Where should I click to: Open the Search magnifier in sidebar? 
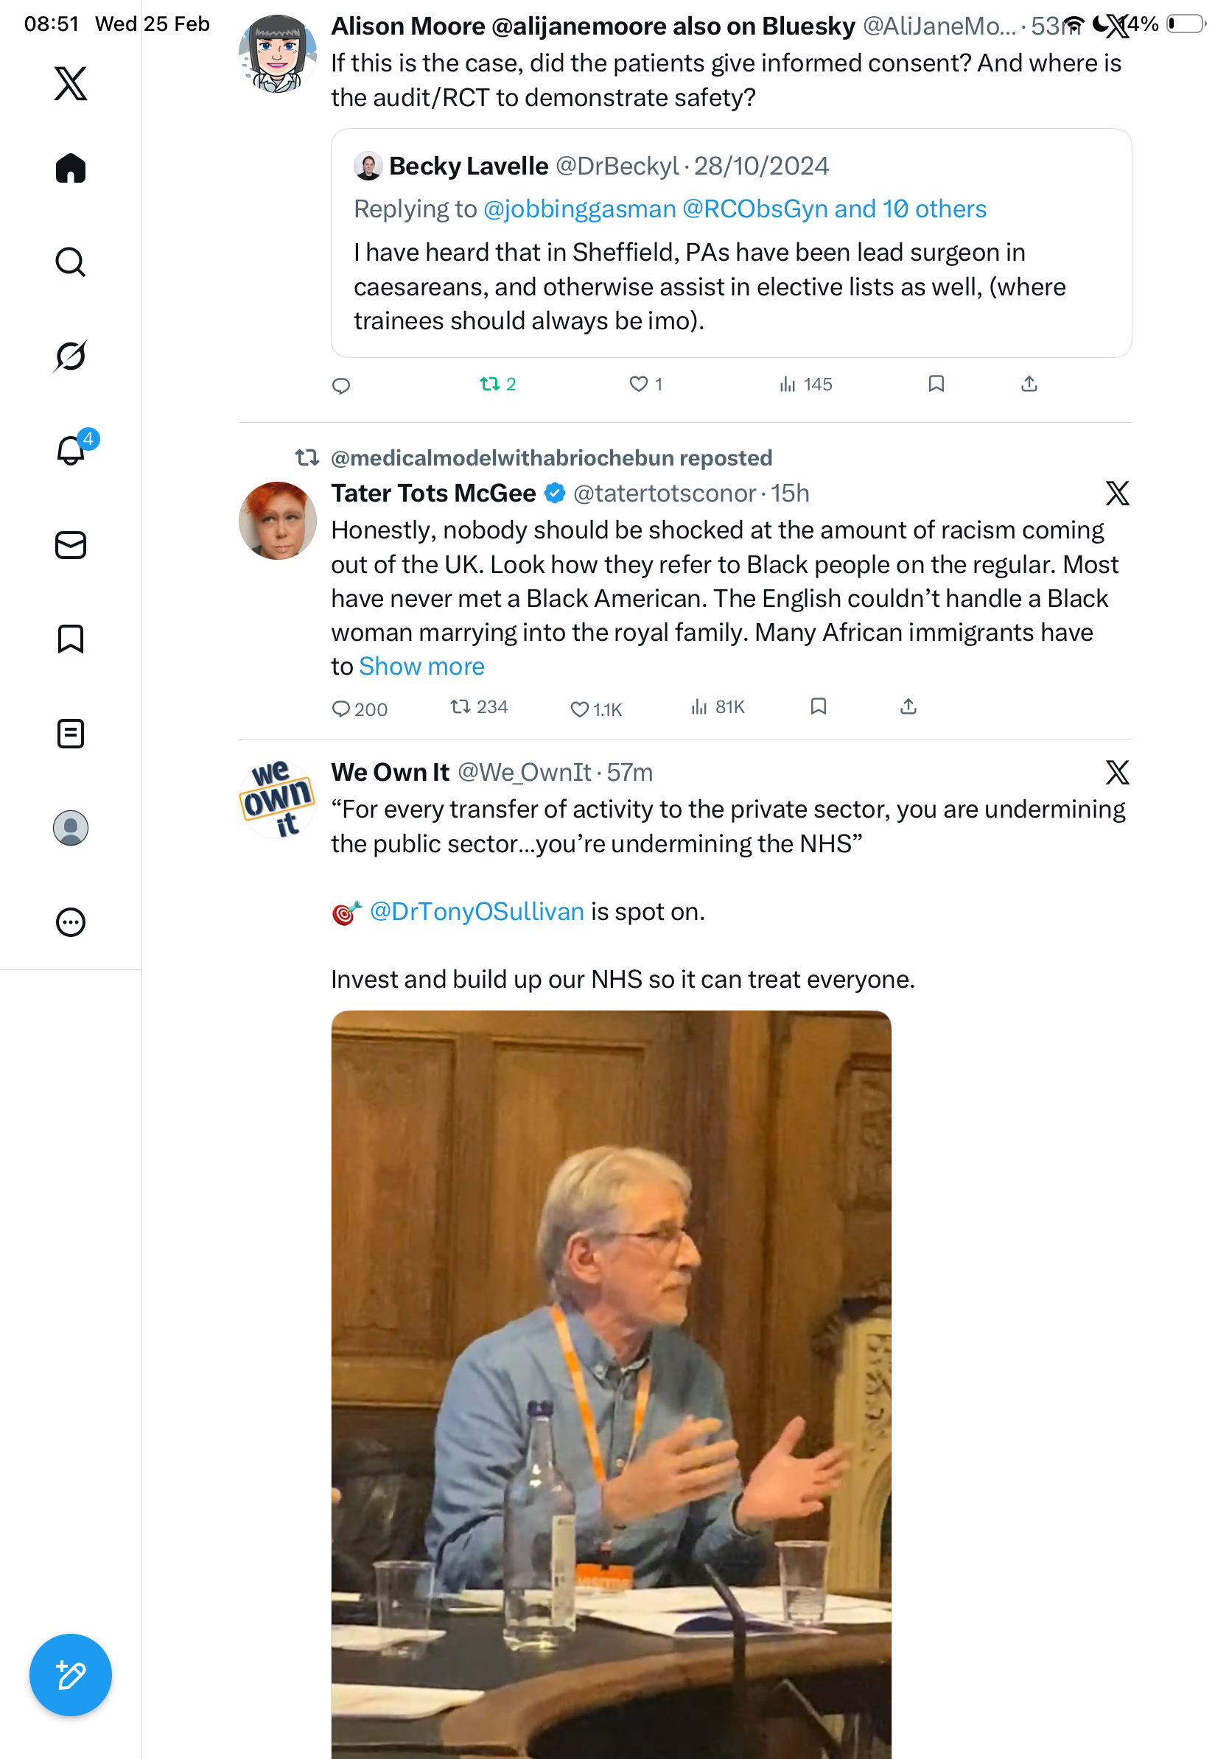[x=71, y=262]
